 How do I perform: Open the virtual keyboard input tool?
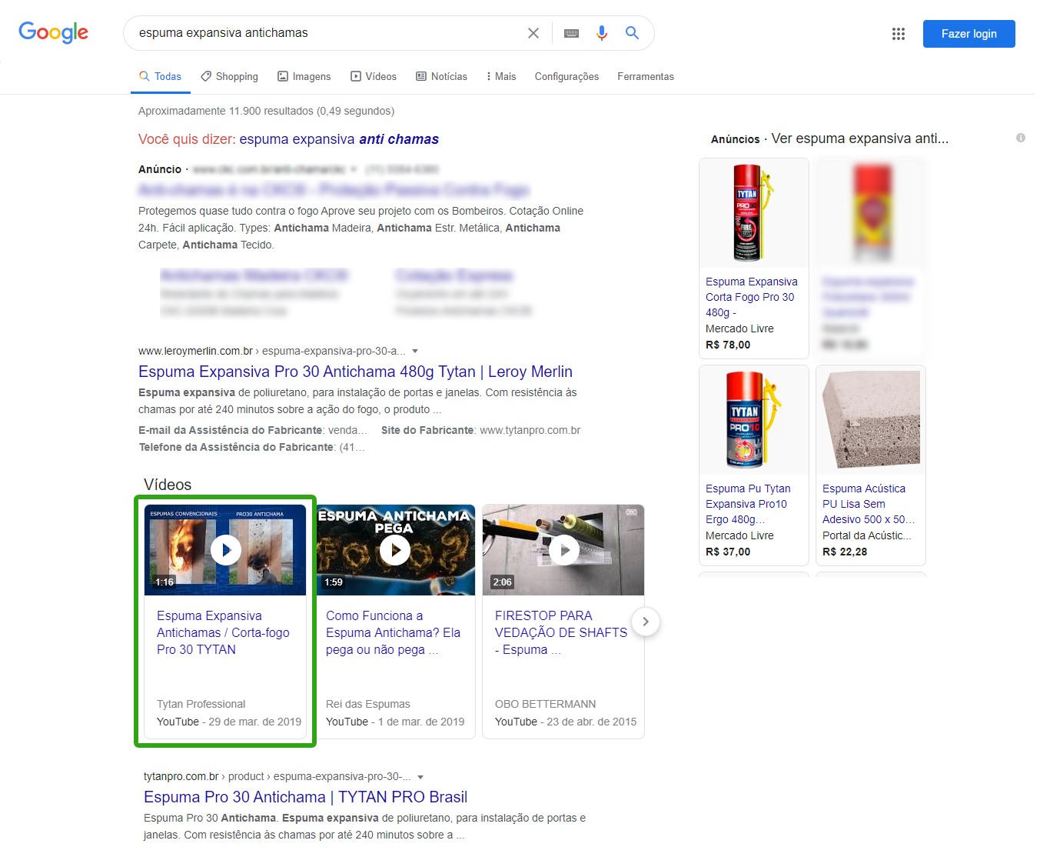coord(571,33)
